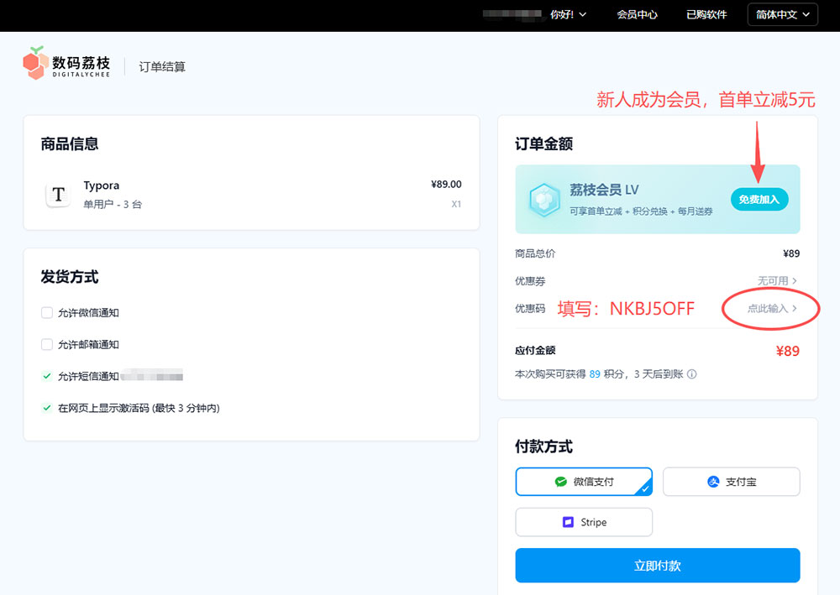Select 微信支付 payment method

pyautogui.click(x=584, y=482)
